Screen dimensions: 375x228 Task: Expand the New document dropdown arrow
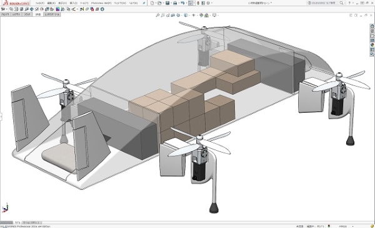click(156, 3)
